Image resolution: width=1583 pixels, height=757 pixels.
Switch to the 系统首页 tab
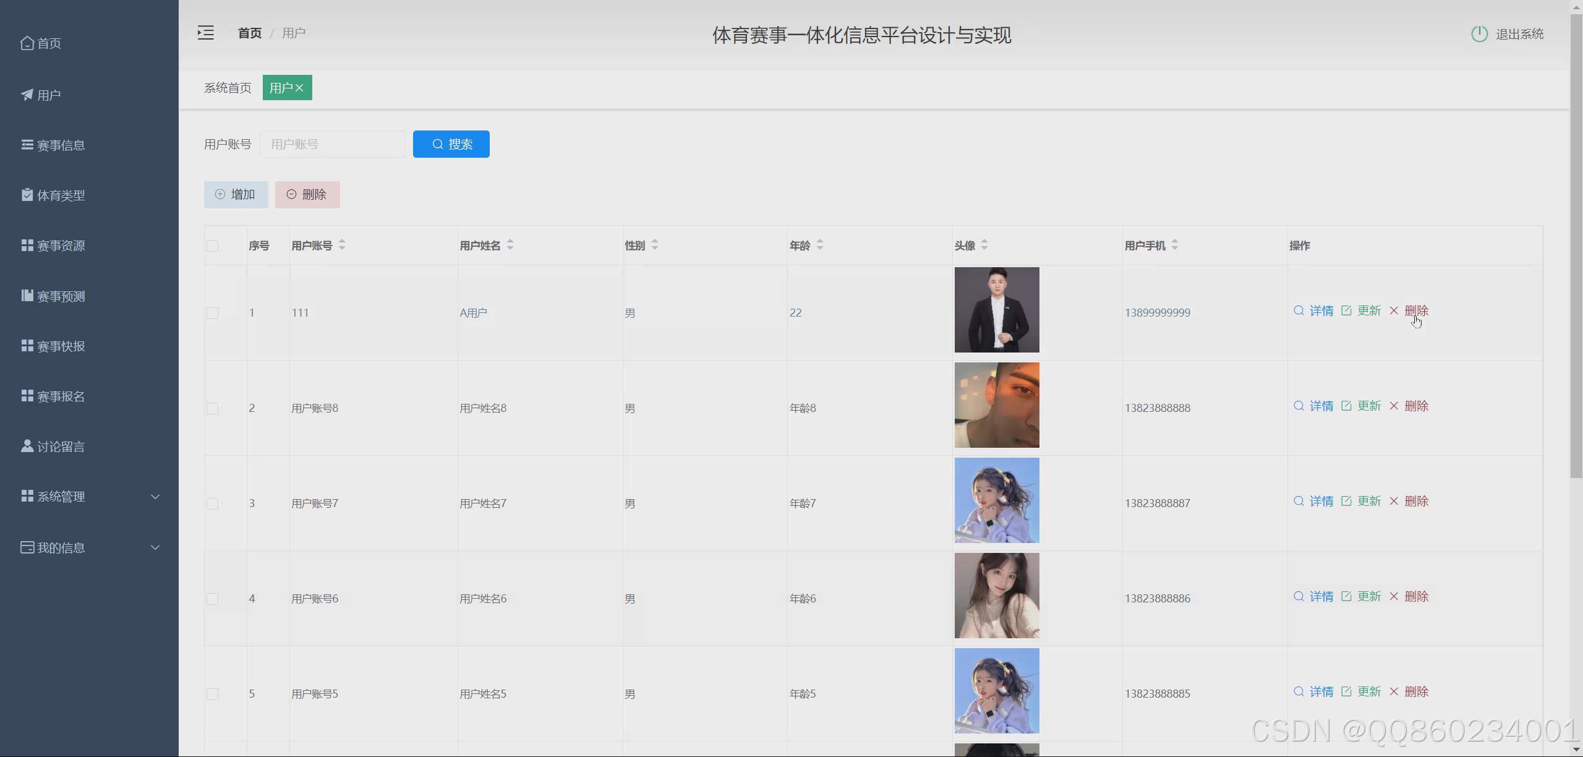click(228, 88)
